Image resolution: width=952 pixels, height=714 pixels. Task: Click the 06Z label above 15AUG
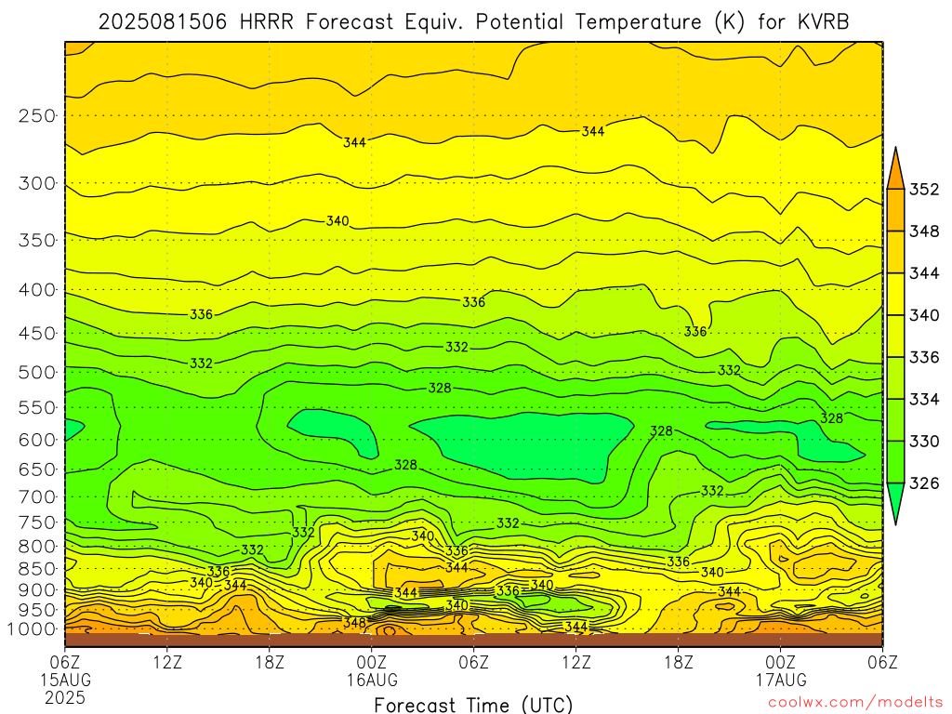64,661
